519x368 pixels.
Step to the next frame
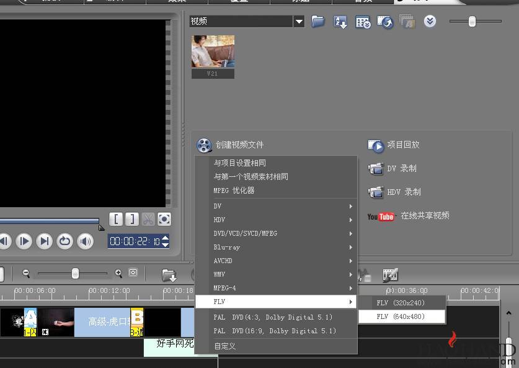click(x=24, y=241)
